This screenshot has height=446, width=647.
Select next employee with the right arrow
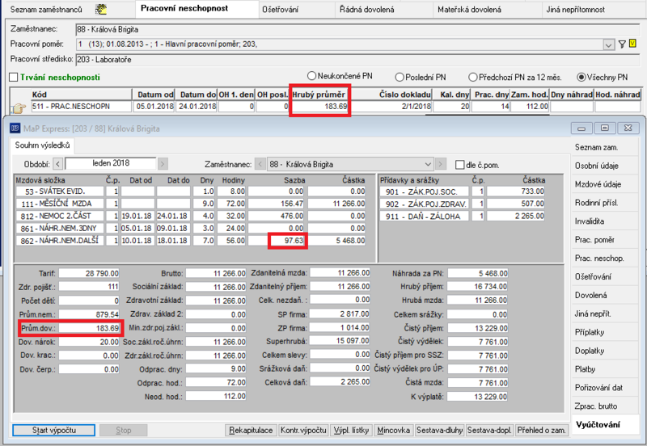point(441,165)
